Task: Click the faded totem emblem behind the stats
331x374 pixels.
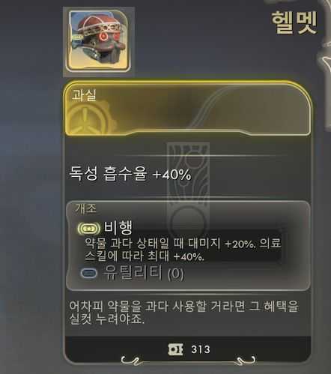Action: click(x=188, y=190)
